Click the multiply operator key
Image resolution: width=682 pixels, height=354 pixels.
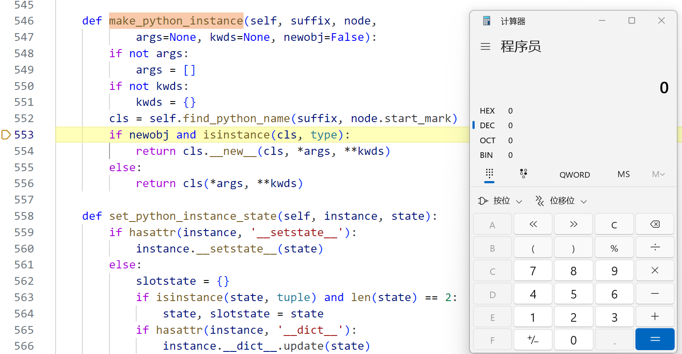click(655, 271)
